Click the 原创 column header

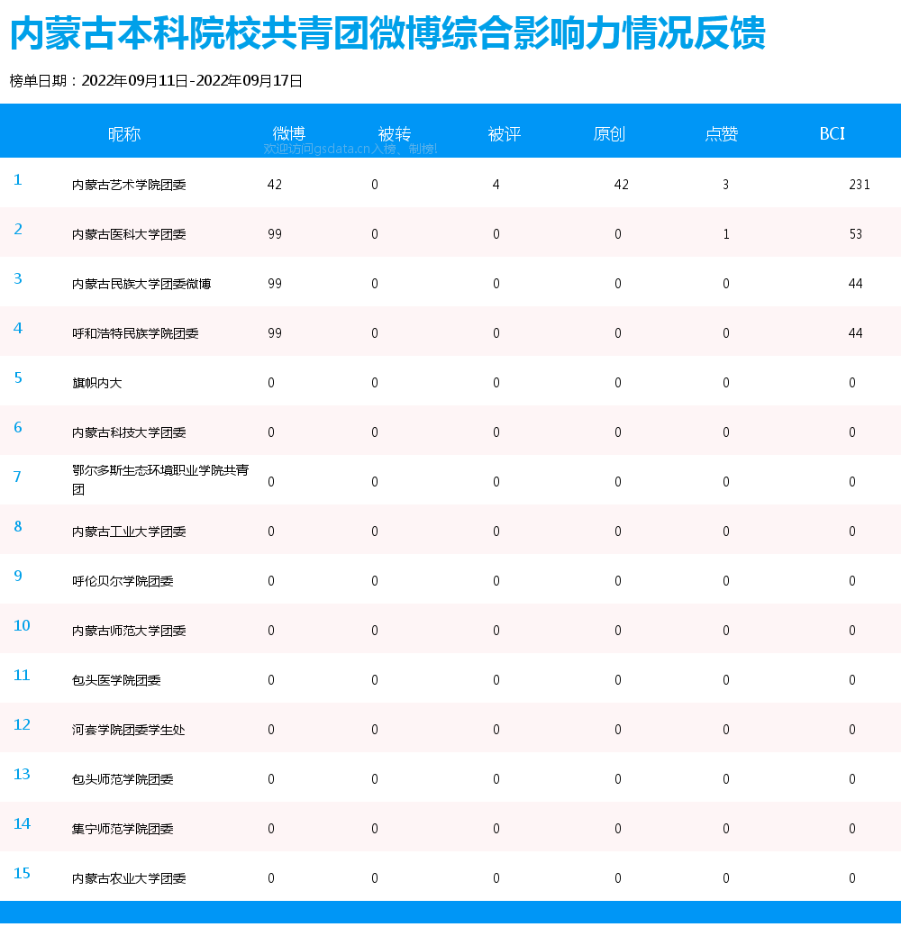pyautogui.click(x=609, y=134)
